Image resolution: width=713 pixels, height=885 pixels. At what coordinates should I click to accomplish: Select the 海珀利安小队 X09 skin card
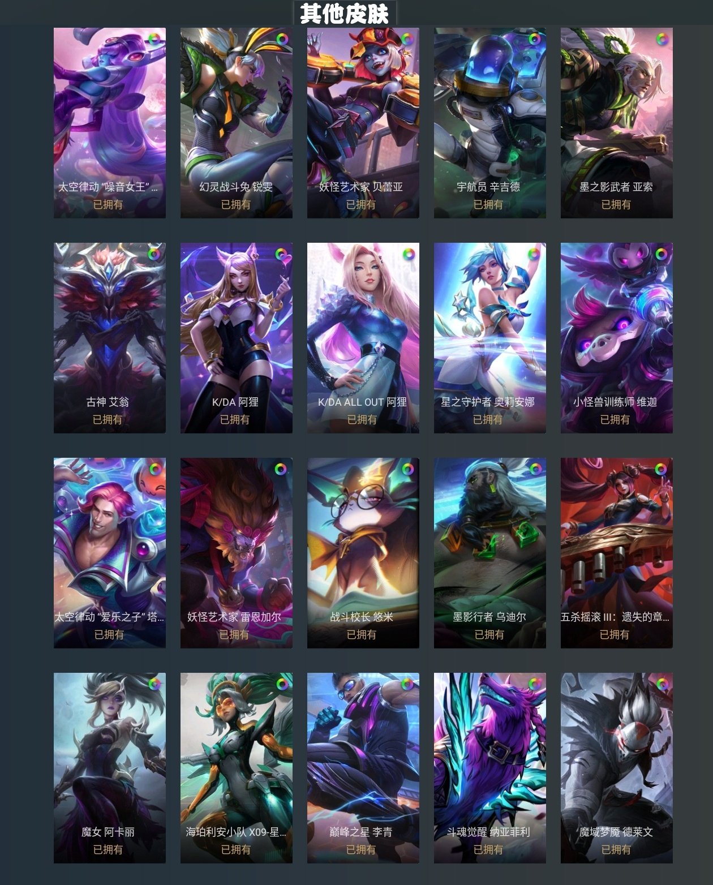(x=237, y=768)
